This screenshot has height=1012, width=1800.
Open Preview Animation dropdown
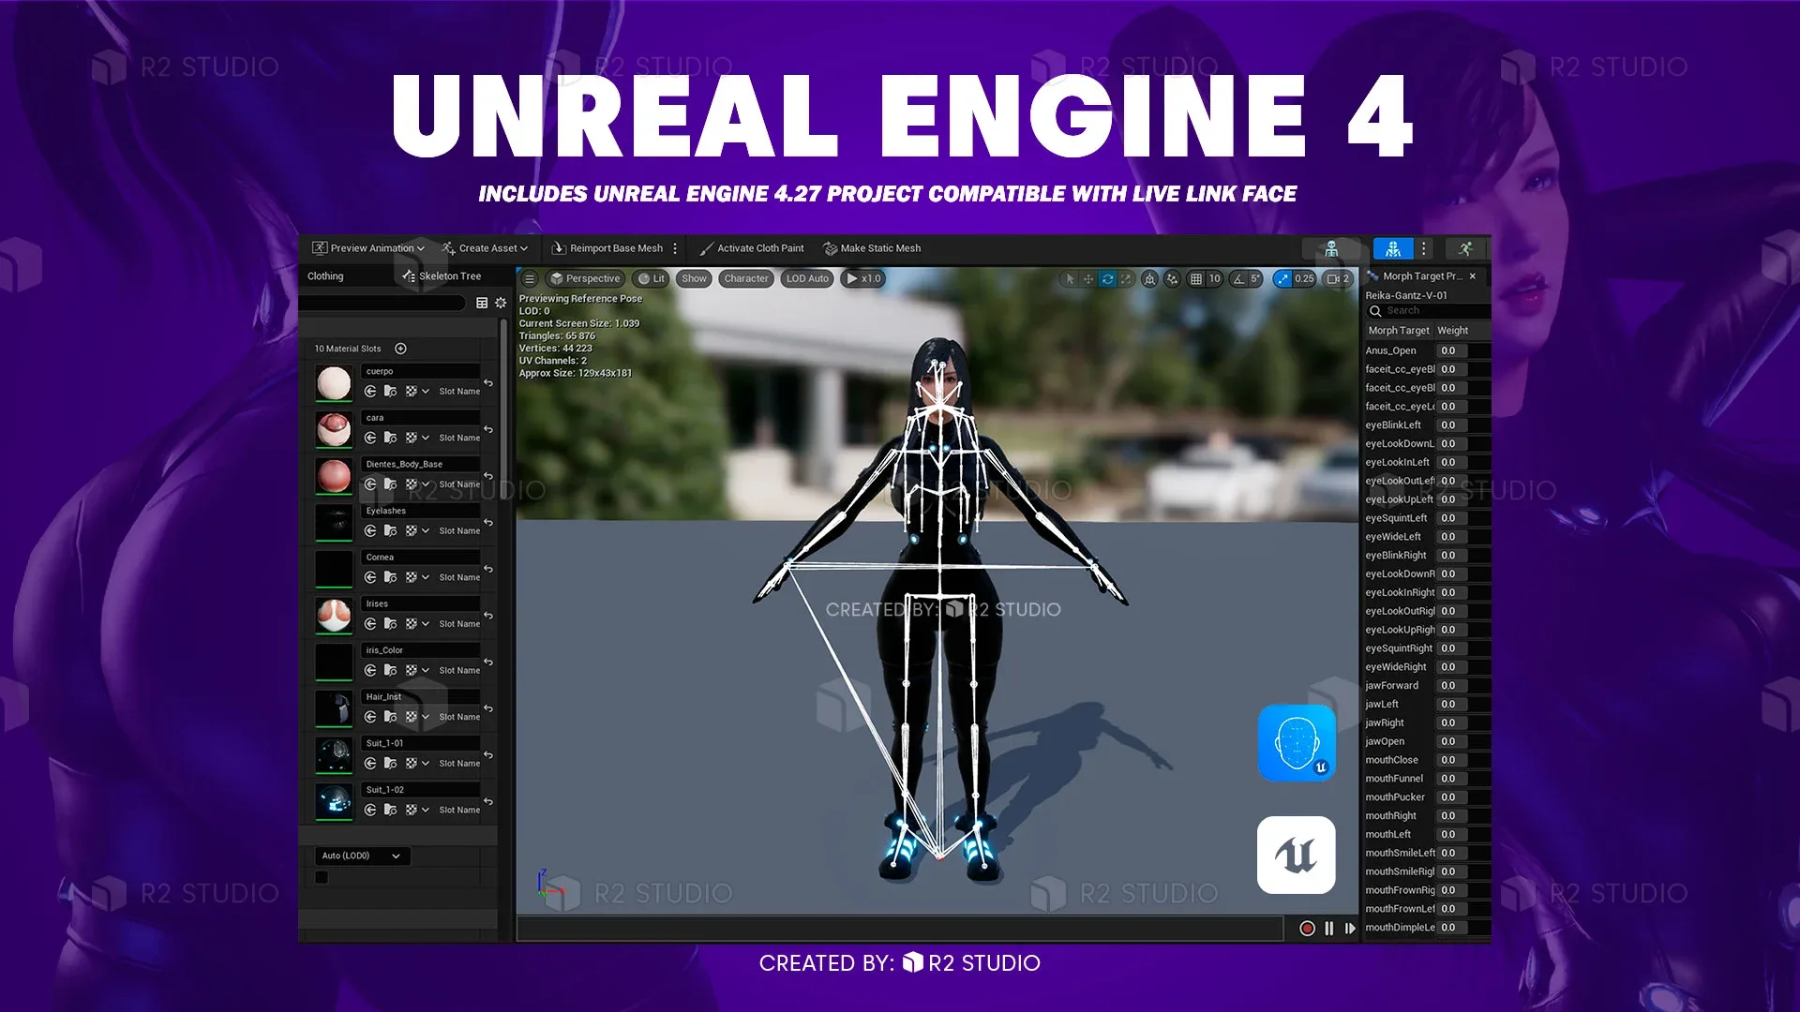coord(368,248)
